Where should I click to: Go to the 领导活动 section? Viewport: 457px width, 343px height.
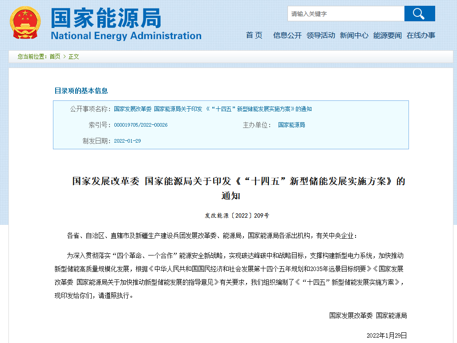(x=320, y=36)
